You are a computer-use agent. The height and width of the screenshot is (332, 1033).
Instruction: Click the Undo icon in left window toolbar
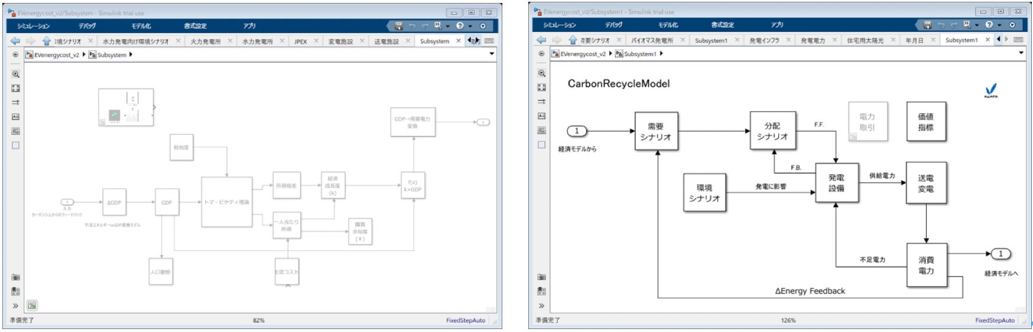412,26
